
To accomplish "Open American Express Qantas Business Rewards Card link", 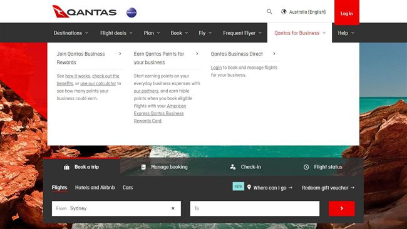I will click(x=160, y=113).
